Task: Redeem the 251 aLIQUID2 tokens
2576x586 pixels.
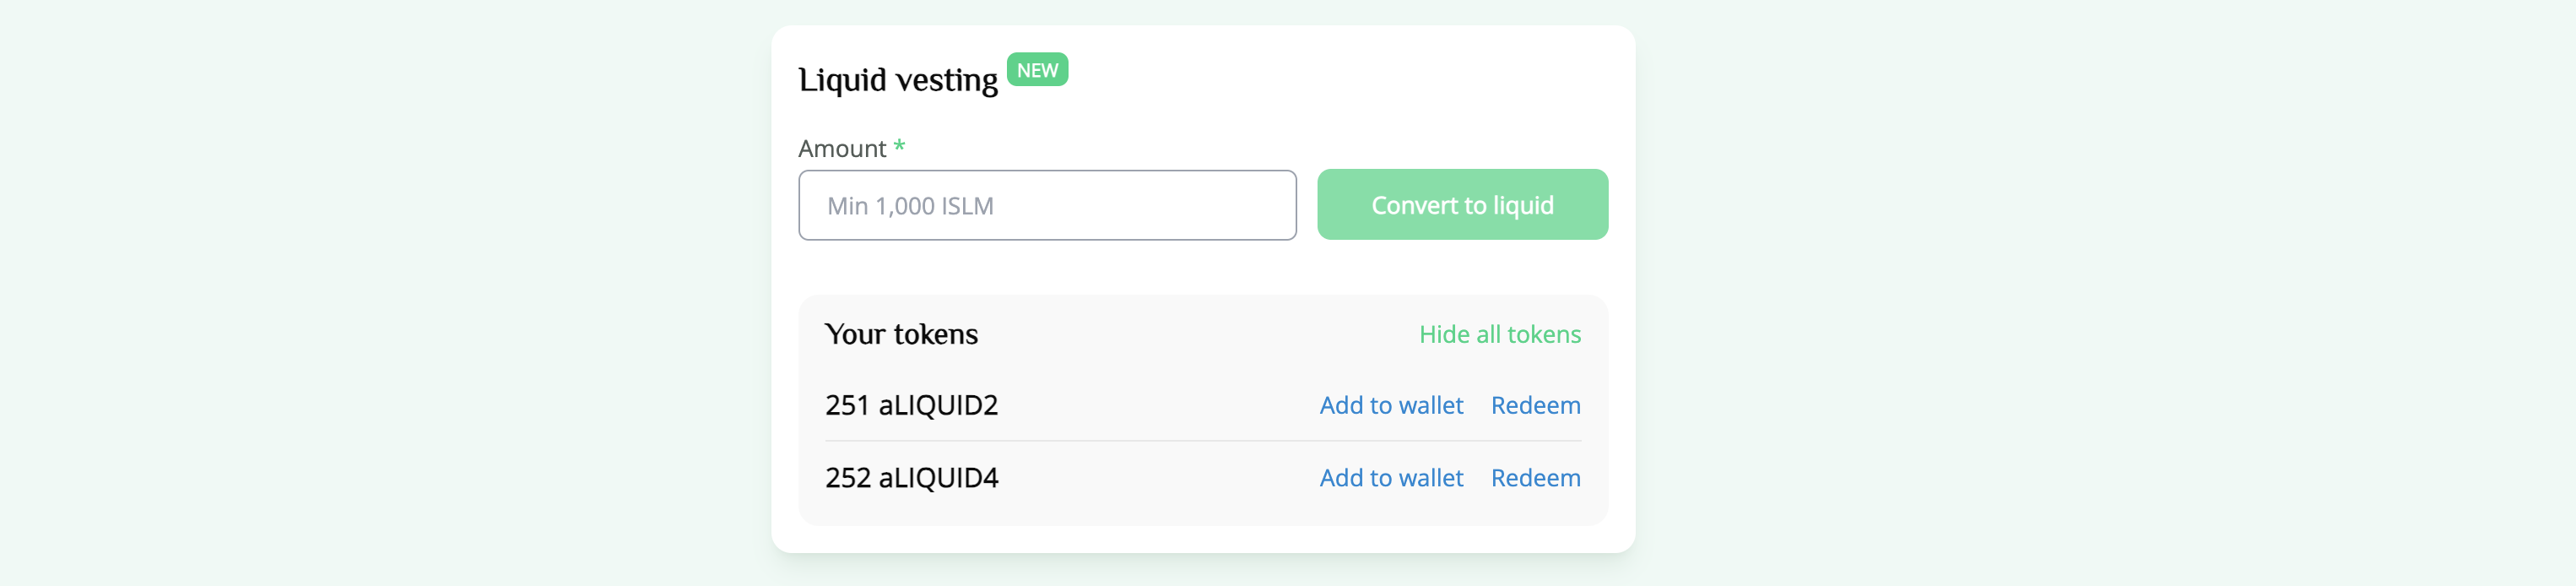Action: coord(1535,405)
